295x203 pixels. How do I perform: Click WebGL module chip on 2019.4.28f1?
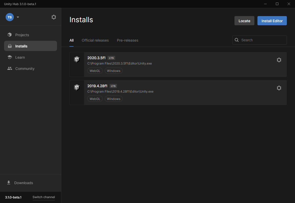[95, 99]
